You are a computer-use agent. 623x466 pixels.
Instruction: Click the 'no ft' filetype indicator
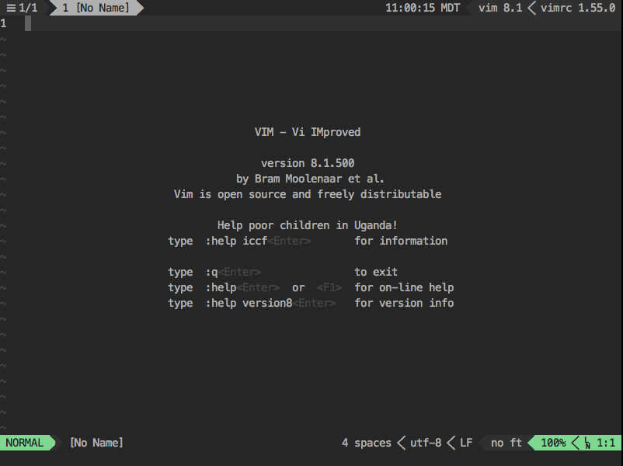pos(506,443)
